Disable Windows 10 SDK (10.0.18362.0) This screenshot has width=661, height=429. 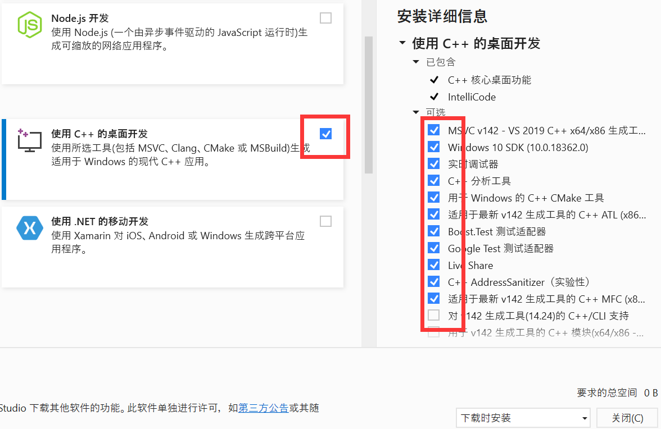tap(433, 147)
